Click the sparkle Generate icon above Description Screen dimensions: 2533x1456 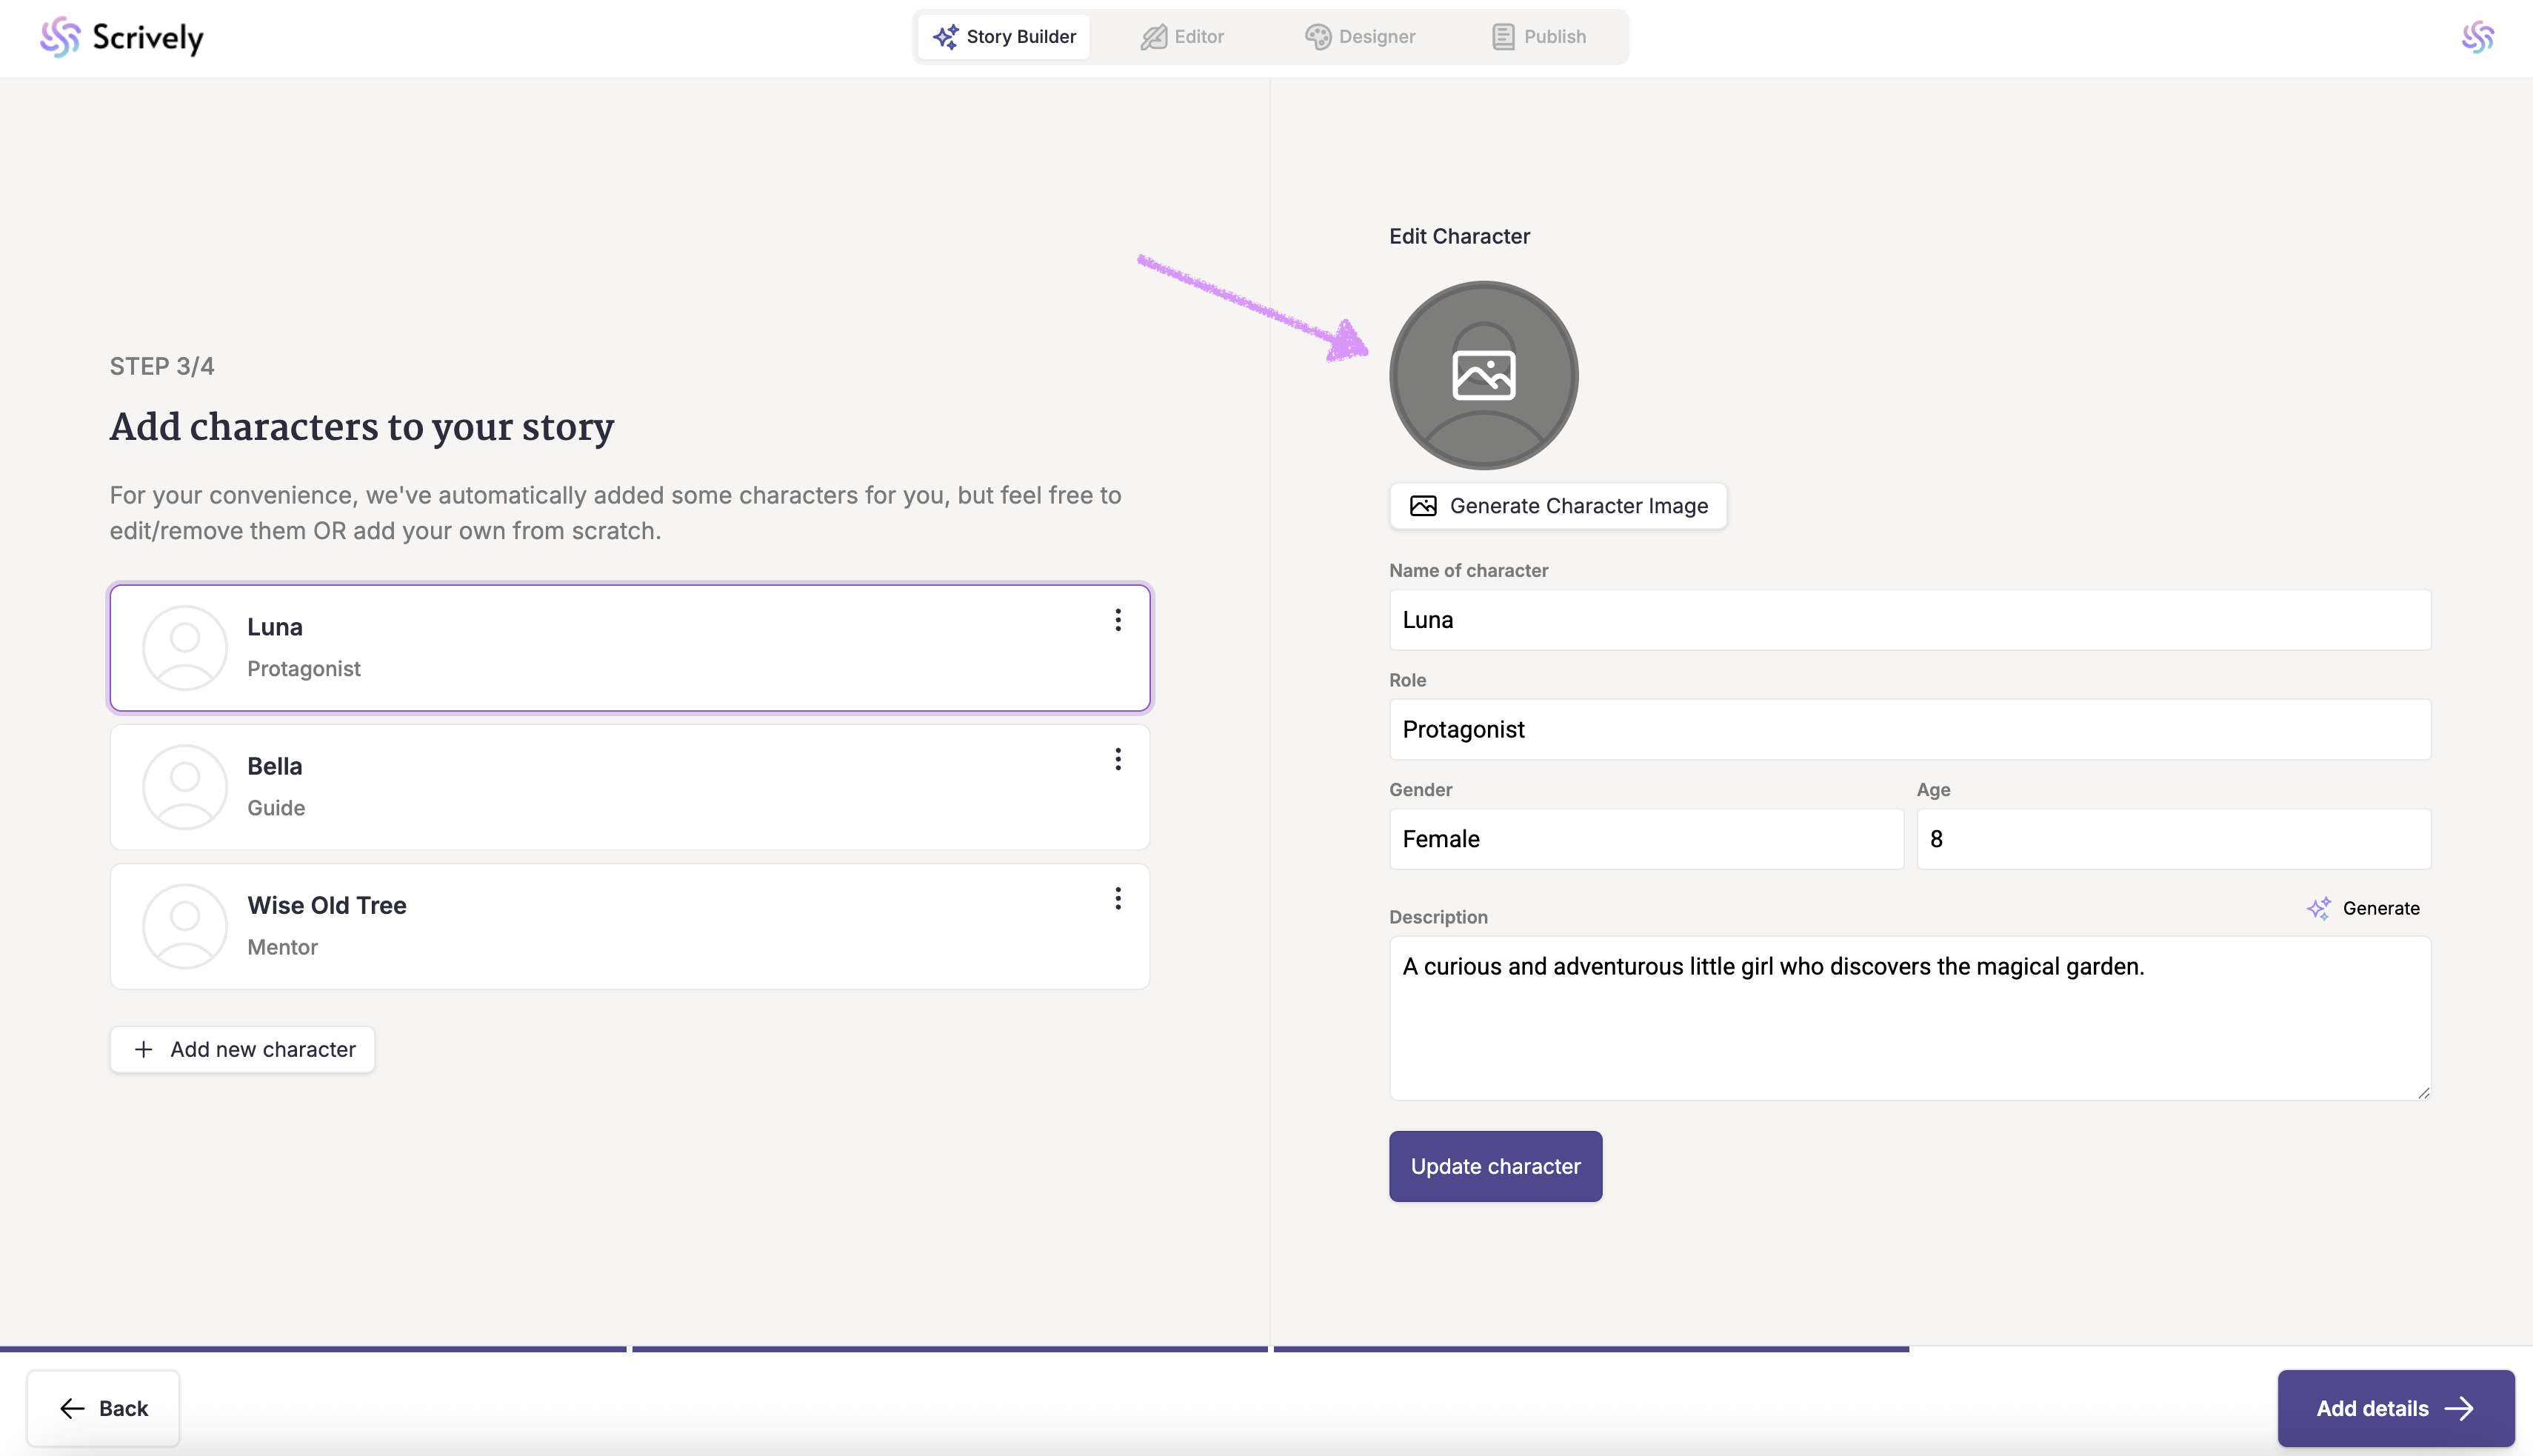2318,908
